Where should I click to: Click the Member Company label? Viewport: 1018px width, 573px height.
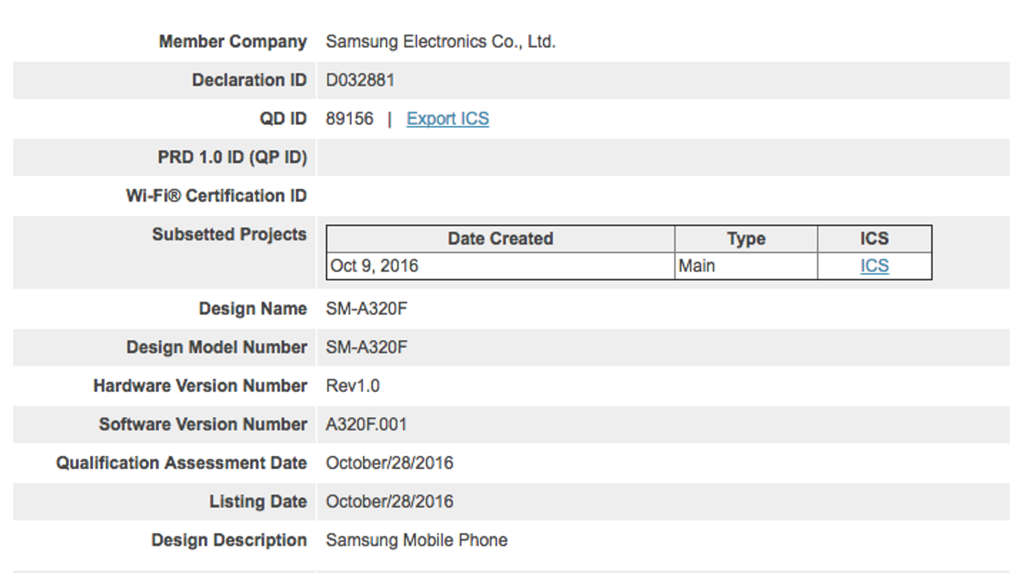[x=232, y=42]
